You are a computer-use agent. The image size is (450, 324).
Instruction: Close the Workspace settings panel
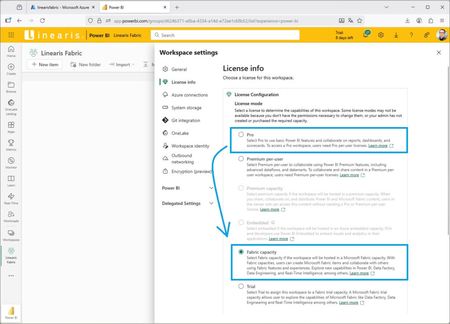tap(439, 52)
